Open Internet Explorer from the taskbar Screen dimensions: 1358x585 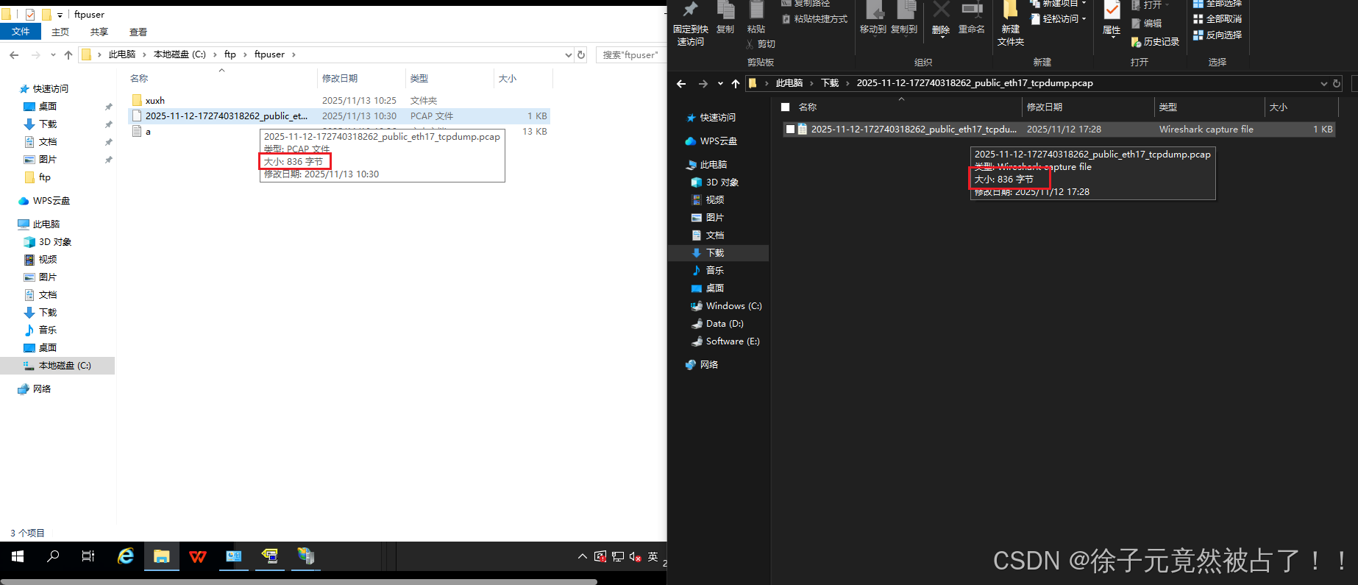(x=126, y=556)
